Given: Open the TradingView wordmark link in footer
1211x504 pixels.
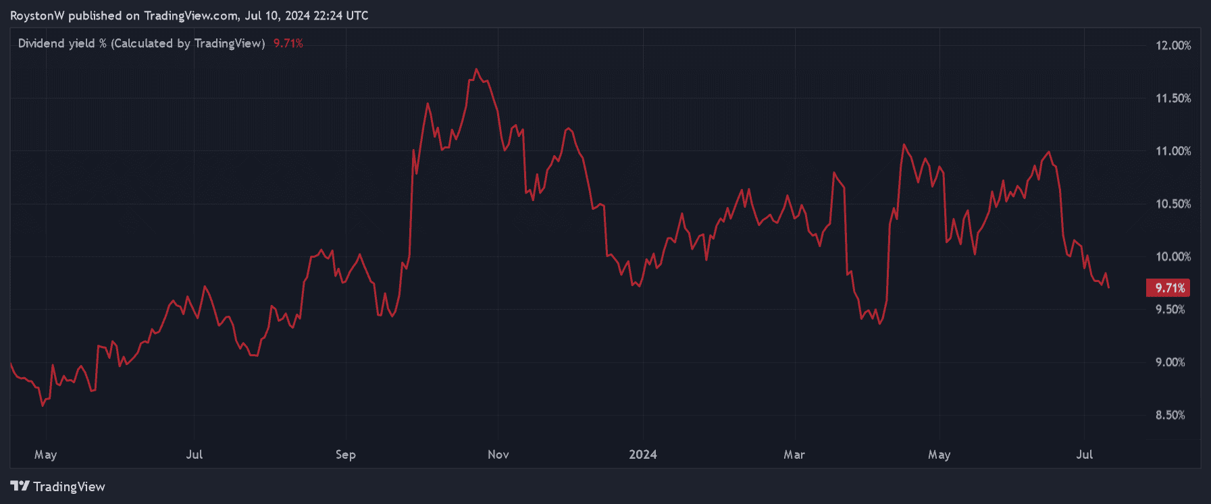Looking at the screenshot, I should (x=69, y=486).
